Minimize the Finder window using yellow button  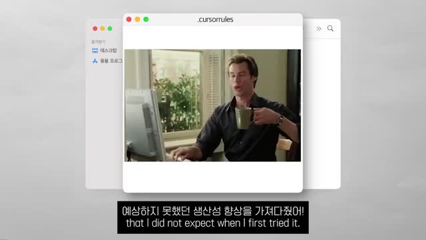click(103, 29)
